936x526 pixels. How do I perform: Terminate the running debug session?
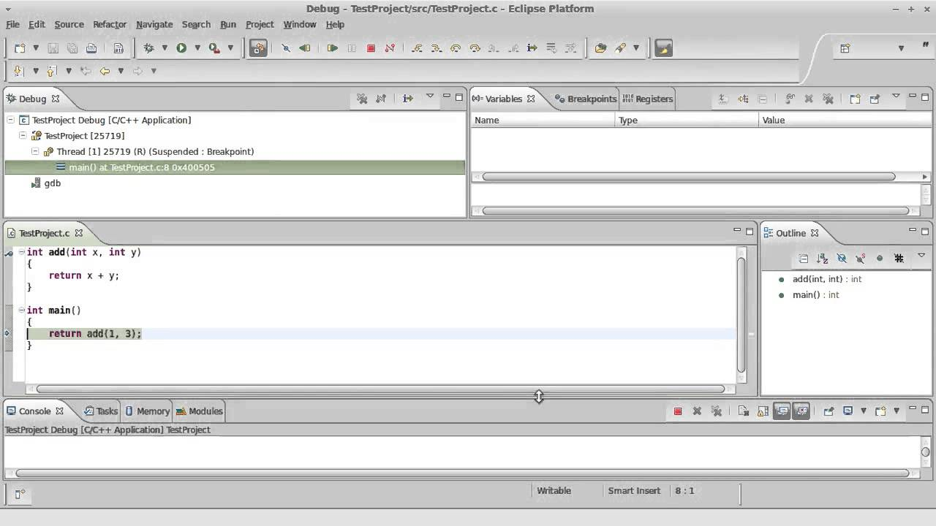[371, 48]
